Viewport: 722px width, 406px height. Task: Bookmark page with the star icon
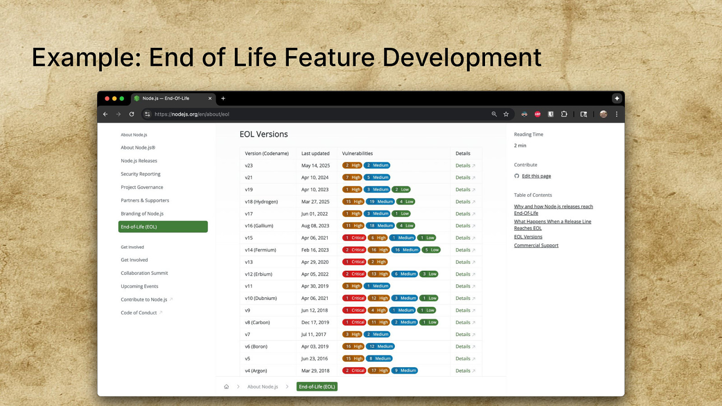point(506,114)
